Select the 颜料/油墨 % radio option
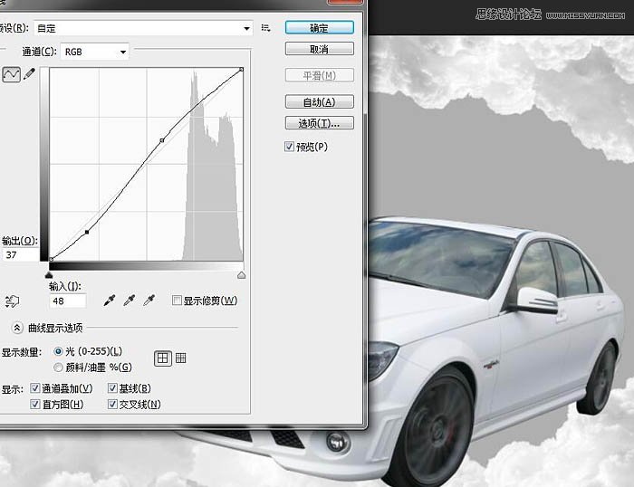 pos(59,367)
